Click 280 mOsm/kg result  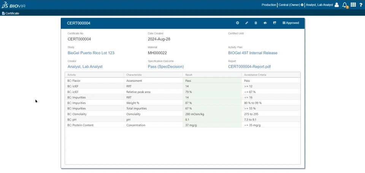click(212, 114)
